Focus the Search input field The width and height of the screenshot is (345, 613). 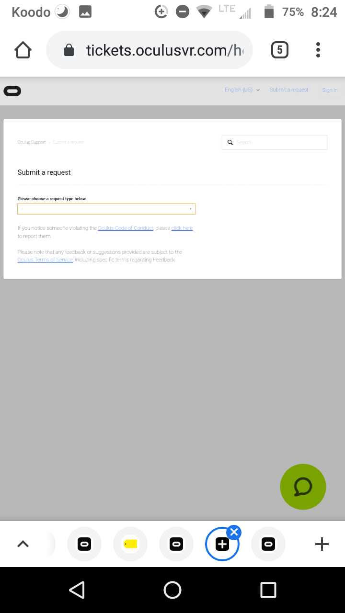(x=275, y=142)
